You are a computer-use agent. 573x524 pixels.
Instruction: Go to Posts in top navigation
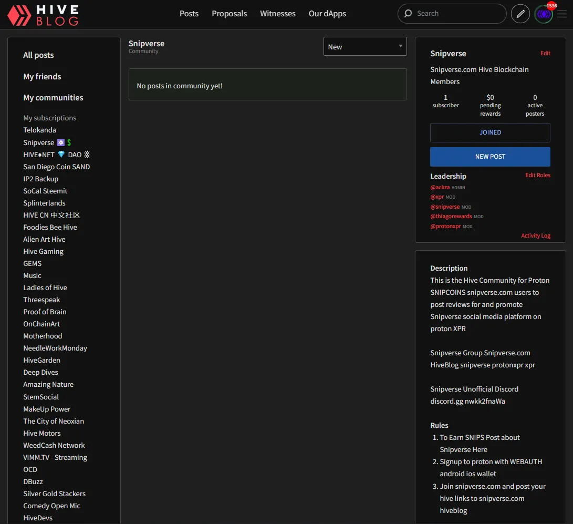click(189, 14)
